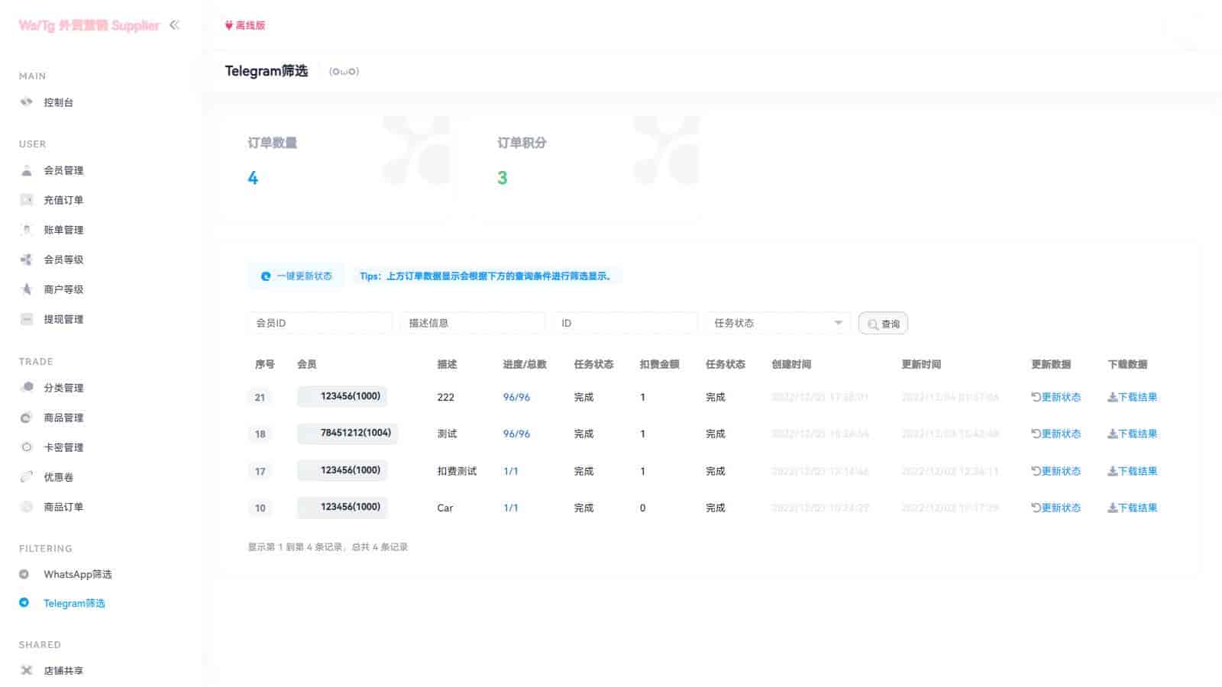1222x687 pixels.
Task: Click the 会员管理 user icon
Action: tap(27, 170)
